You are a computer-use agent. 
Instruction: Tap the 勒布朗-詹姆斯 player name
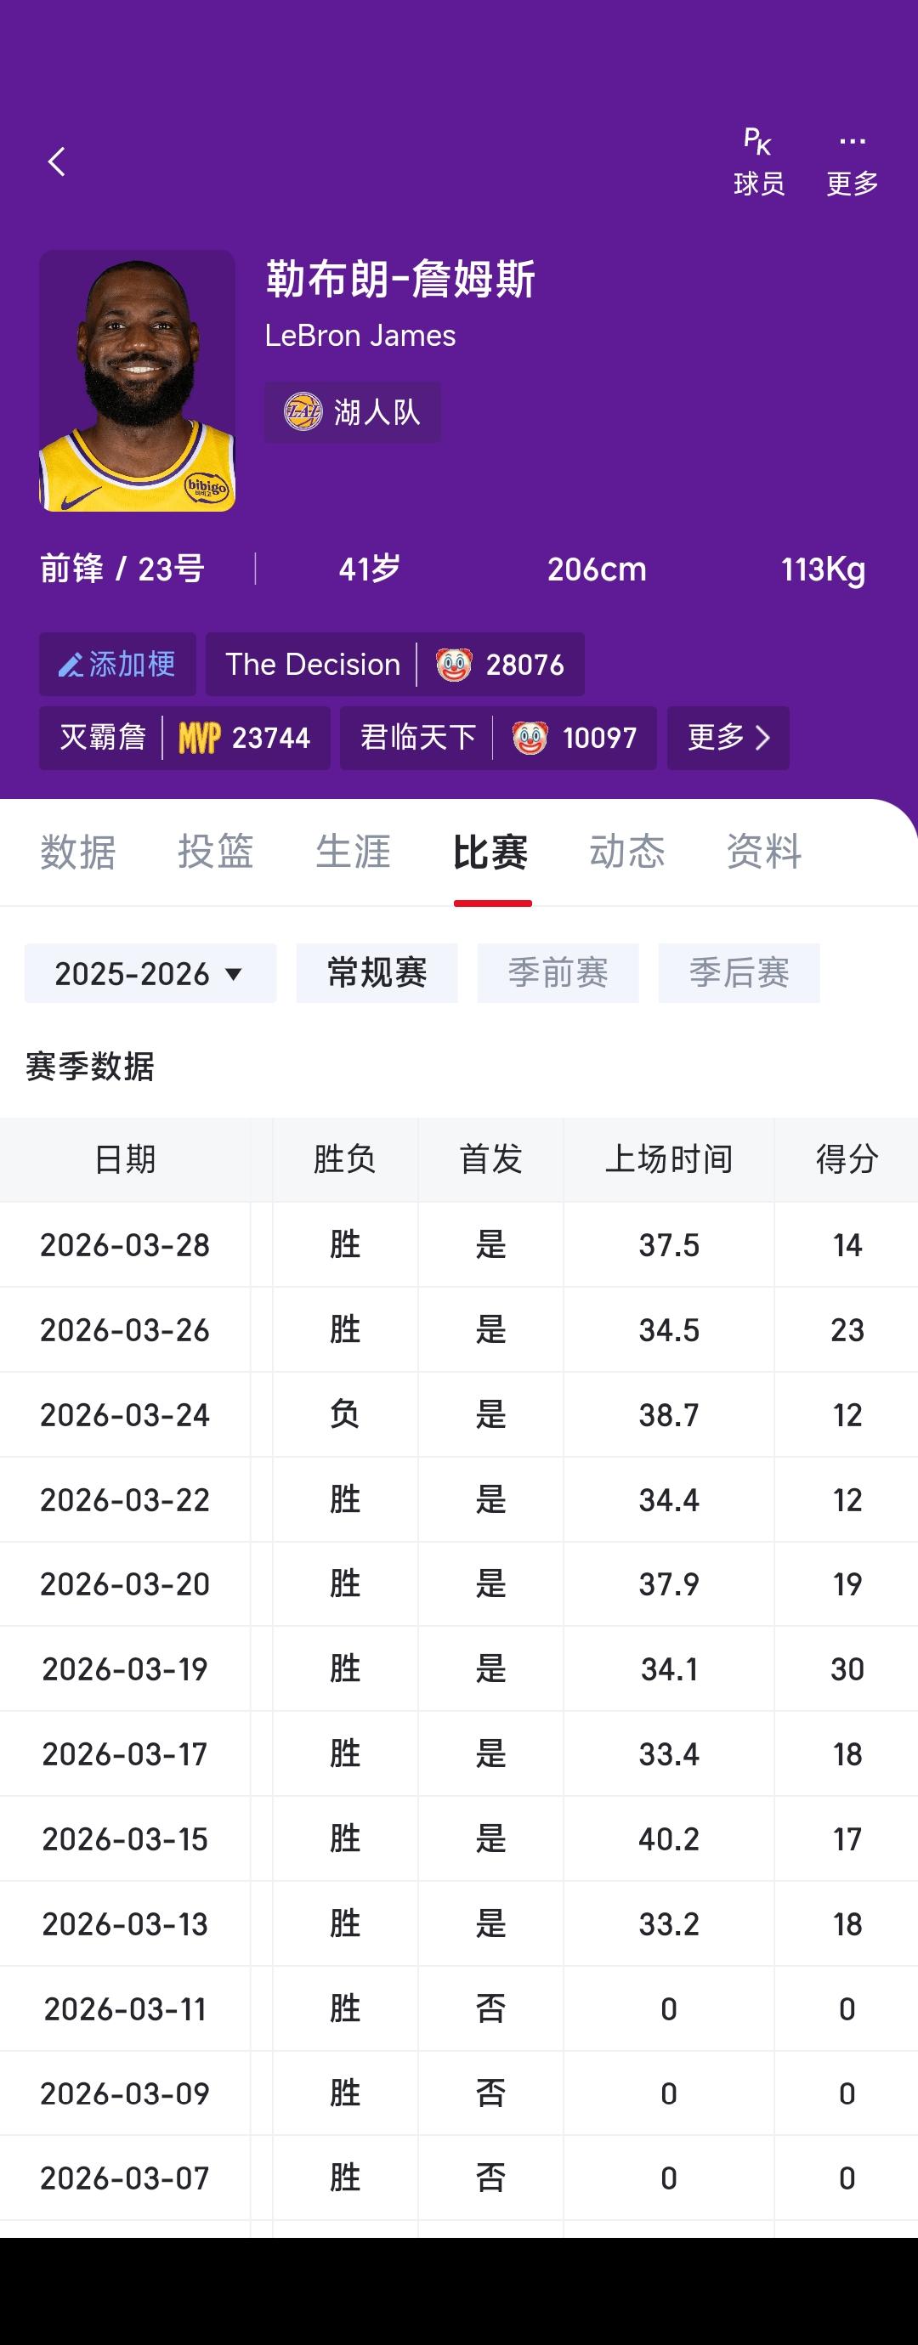click(400, 279)
